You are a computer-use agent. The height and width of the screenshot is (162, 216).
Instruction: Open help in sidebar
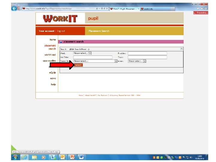tap(53, 84)
